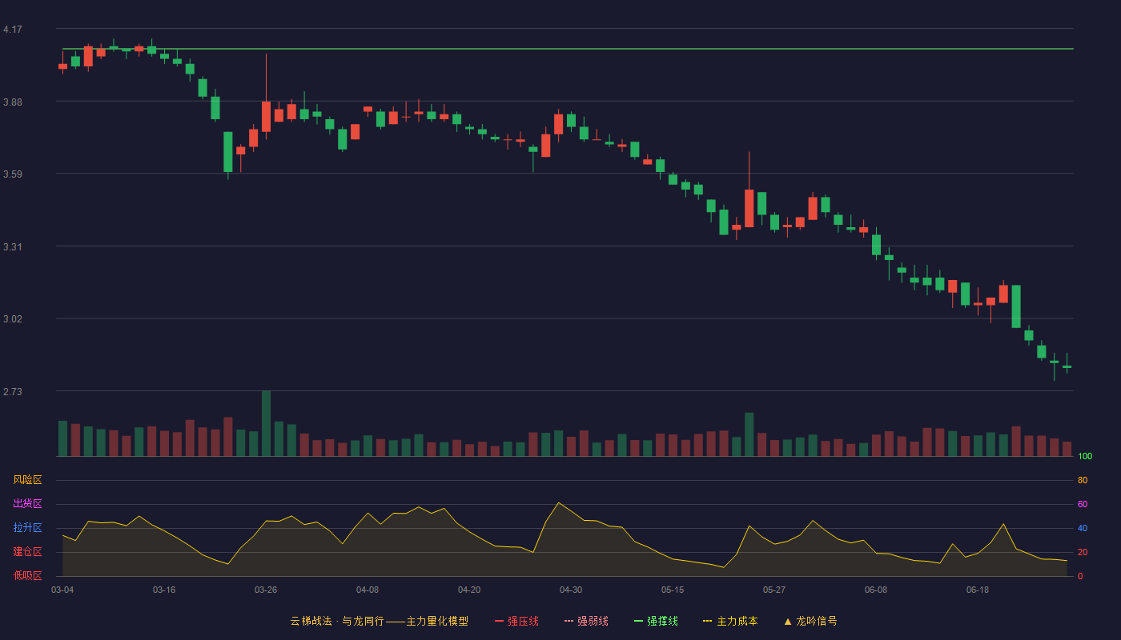Toggle the 强压线 legend item
Image resolution: width=1121 pixels, height=640 pixels.
516,621
